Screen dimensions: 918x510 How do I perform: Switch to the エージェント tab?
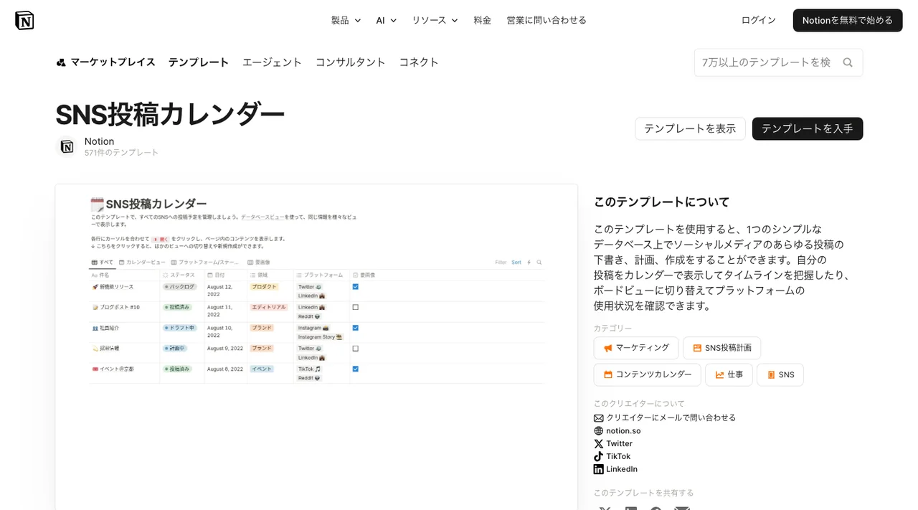pyautogui.click(x=272, y=62)
